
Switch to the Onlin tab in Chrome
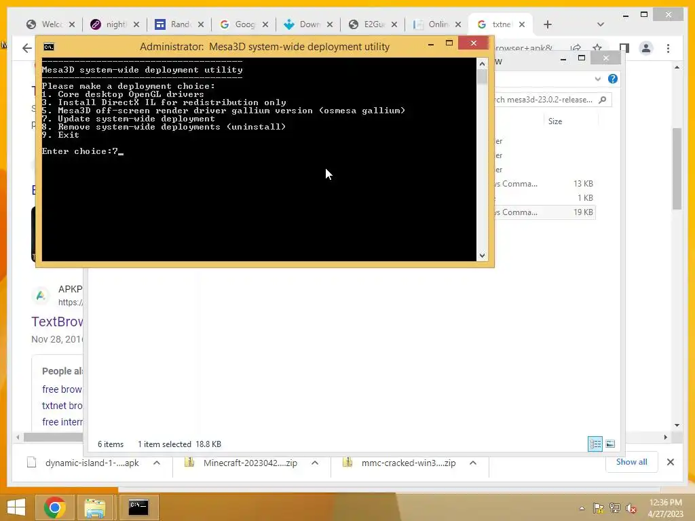pos(432,24)
